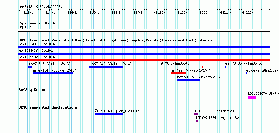Click the Cytogenetic Bands track heading

coord(37,23)
